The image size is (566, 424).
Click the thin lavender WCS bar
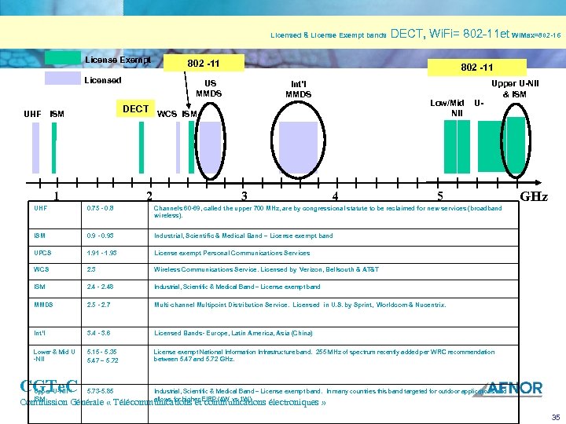[x=178, y=148]
